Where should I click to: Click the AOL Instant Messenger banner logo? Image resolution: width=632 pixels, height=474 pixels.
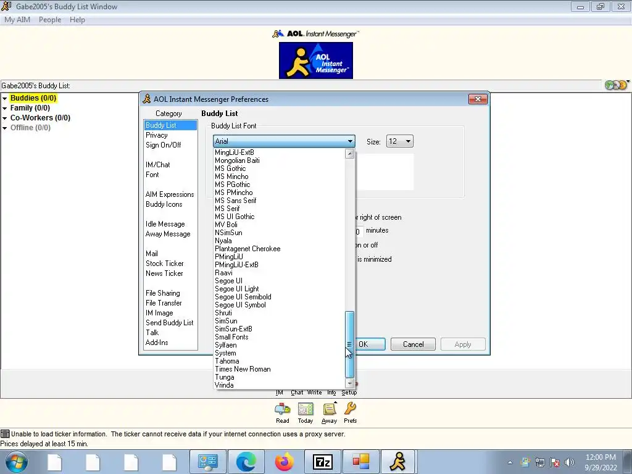pos(316,60)
